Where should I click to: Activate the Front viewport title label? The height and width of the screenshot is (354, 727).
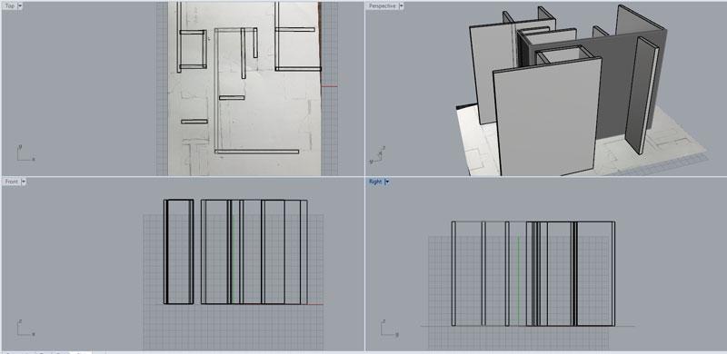[x=12, y=182]
